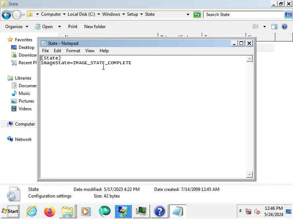The width and height of the screenshot is (293, 219).
Task: Click the search magnifier icon
Action: (288, 15)
